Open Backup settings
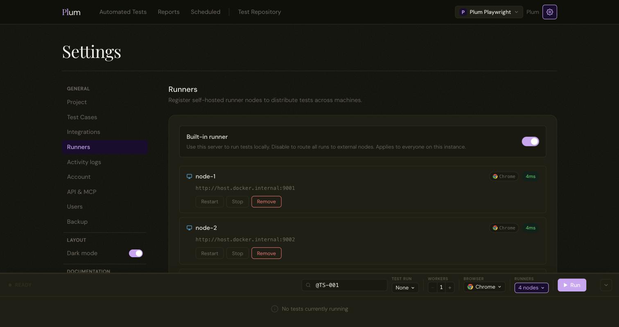The width and height of the screenshot is (619, 327). coord(105,222)
